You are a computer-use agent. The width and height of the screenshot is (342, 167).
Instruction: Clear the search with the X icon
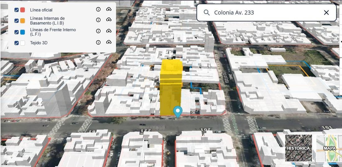coord(326,12)
